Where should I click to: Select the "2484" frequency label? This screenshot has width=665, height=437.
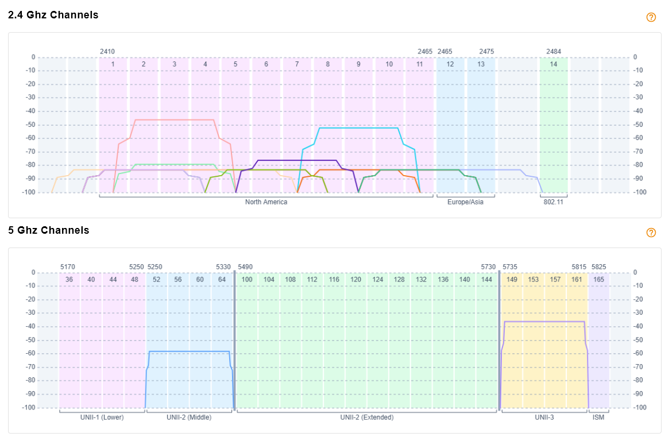point(554,51)
